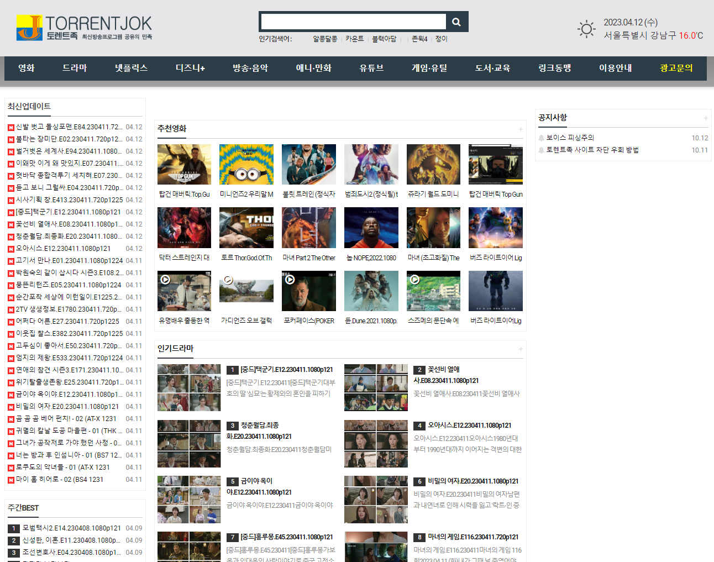Open notice 토렌트족 사이트 차단 우회 방법
Screen dimensions: 714x562
[592, 150]
